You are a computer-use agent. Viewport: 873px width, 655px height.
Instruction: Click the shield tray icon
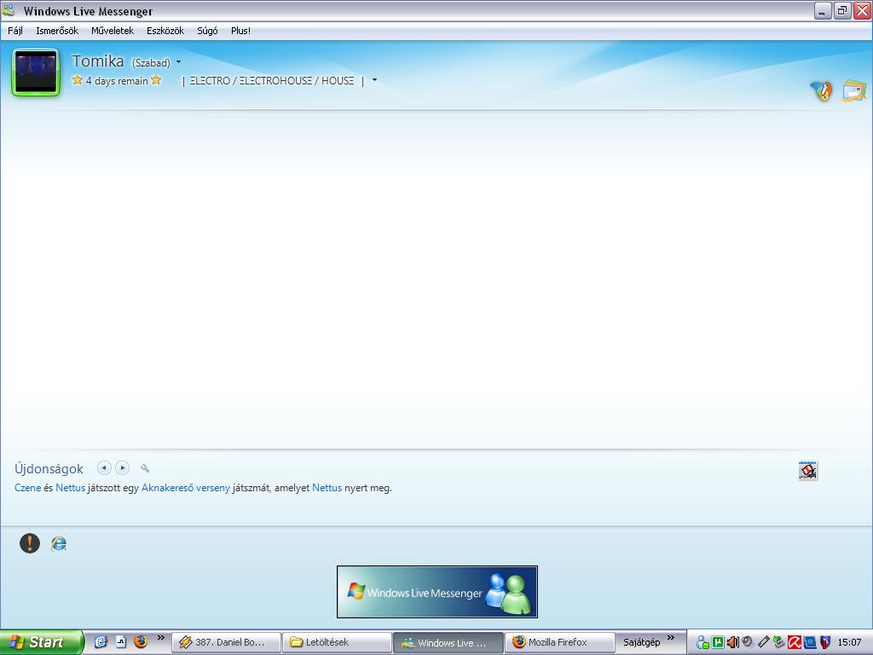coord(825,643)
